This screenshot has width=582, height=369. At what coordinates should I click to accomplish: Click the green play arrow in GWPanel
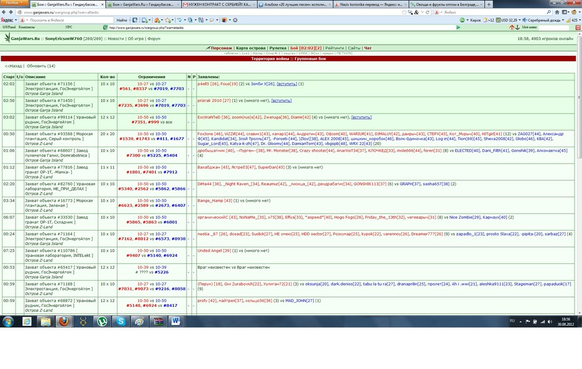(x=458, y=28)
